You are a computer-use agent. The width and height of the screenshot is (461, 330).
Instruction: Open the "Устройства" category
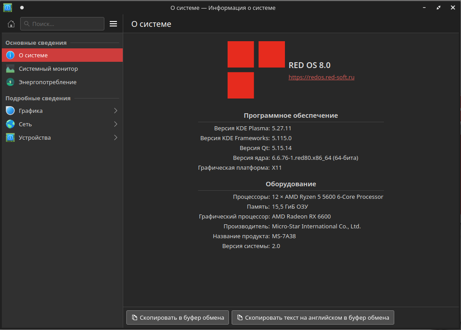click(x=62, y=137)
